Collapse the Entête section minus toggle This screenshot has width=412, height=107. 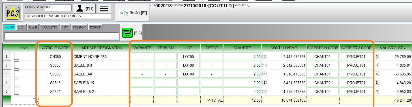tap(122, 14)
